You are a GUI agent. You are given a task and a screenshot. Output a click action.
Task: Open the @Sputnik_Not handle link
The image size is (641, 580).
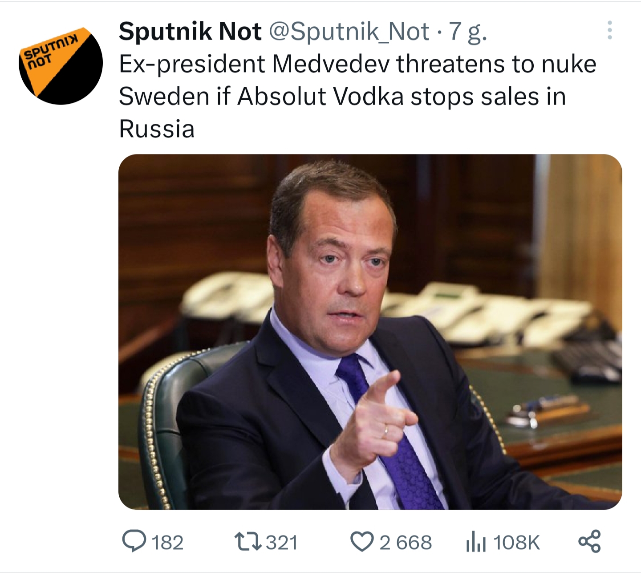point(349,32)
